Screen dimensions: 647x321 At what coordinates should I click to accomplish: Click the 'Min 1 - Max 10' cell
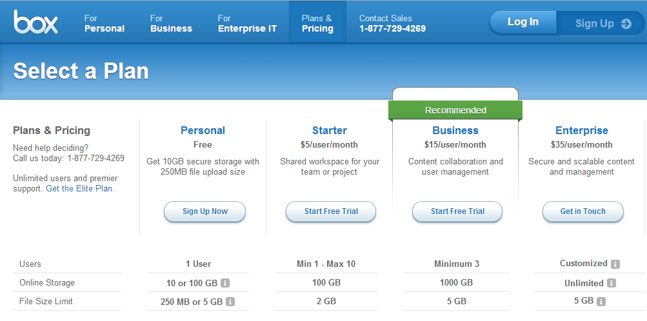click(326, 264)
